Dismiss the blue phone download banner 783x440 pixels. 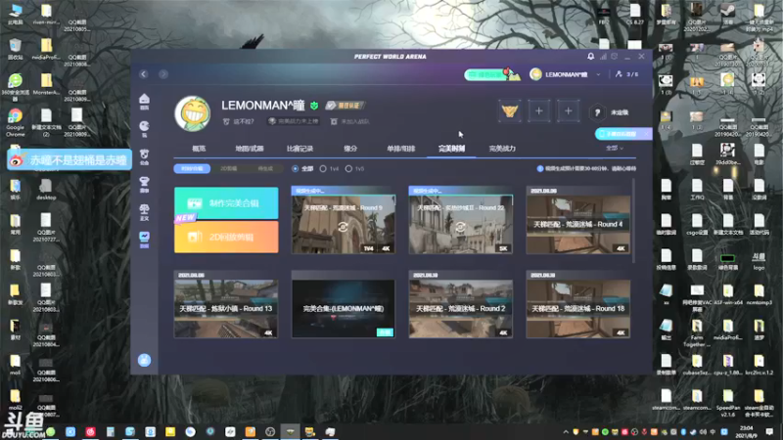tap(646, 134)
